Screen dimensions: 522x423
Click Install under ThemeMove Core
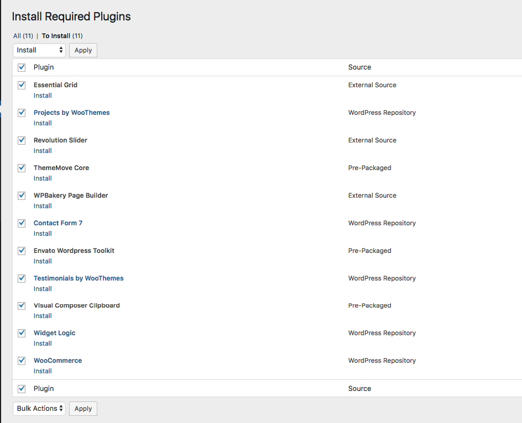[x=43, y=178]
